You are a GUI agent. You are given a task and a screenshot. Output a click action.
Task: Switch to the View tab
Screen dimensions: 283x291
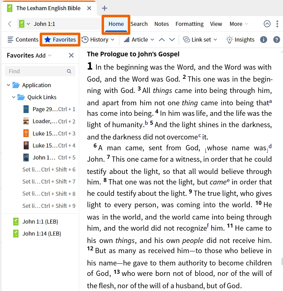pos(216,24)
